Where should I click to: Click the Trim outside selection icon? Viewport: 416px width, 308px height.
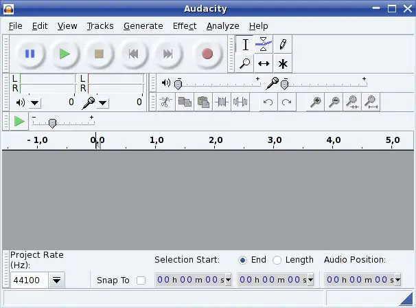(x=222, y=102)
